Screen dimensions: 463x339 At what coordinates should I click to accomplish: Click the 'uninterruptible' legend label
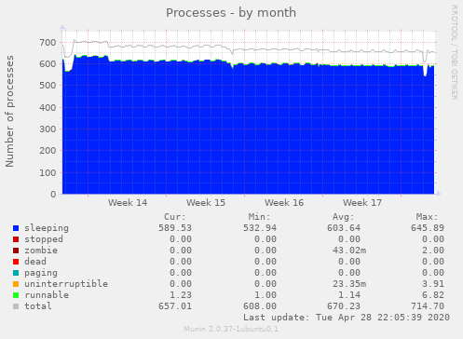tap(66, 284)
